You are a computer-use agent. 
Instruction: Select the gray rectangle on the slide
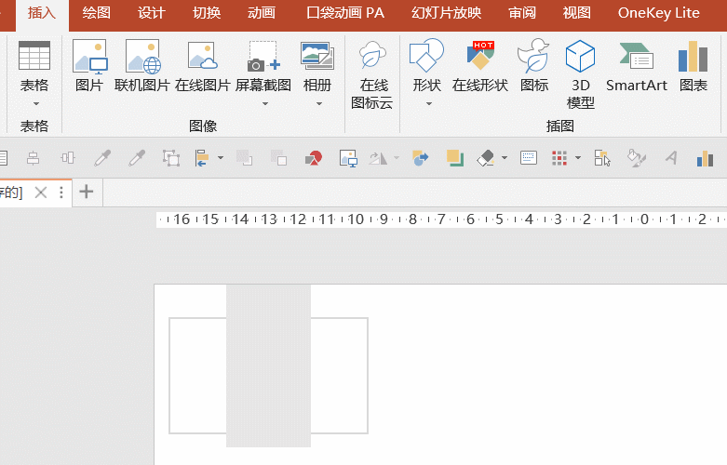(x=268, y=365)
